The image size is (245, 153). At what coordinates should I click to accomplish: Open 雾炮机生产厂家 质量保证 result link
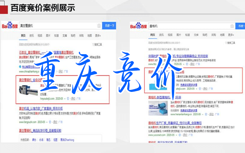coord(175,123)
